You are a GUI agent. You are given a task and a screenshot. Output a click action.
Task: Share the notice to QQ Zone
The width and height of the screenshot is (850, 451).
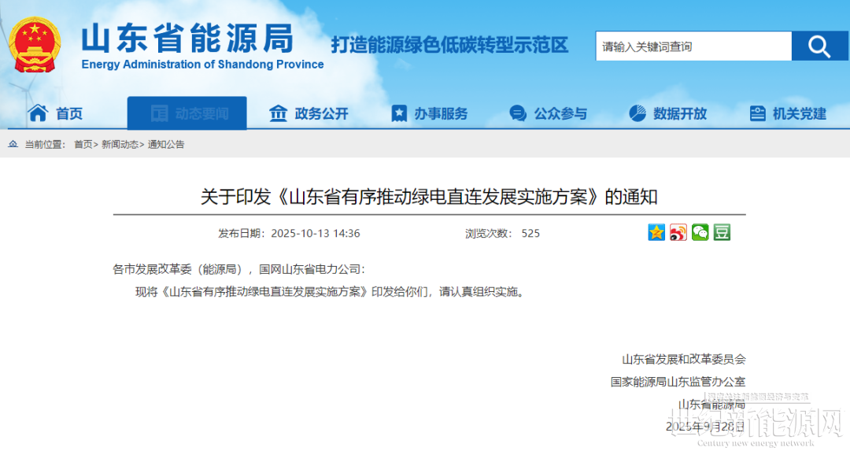point(656,232)
